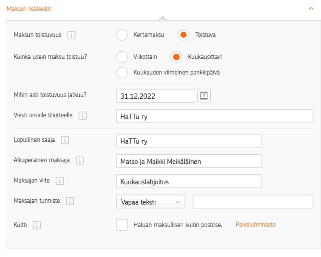
Task: Select Kuukausittain radio button
Action: 176,57
